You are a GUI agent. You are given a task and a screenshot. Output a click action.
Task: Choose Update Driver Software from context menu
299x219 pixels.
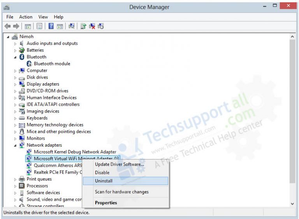pos(125,164)
